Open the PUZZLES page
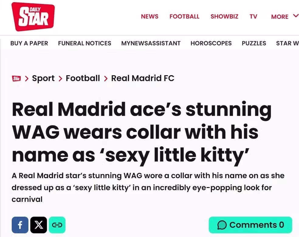 [x=254, y=43]
